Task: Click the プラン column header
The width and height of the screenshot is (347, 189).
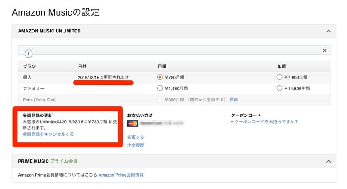Action: pos(29,66)
